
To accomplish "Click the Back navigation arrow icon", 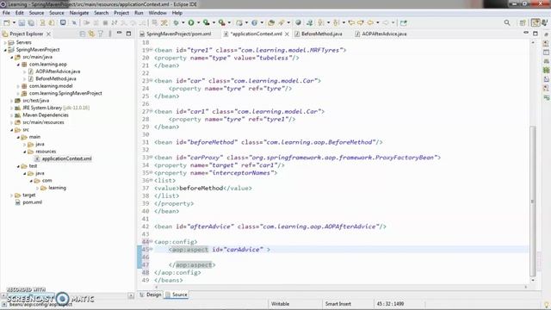I will pyautogui.click(x=370, y=23).
